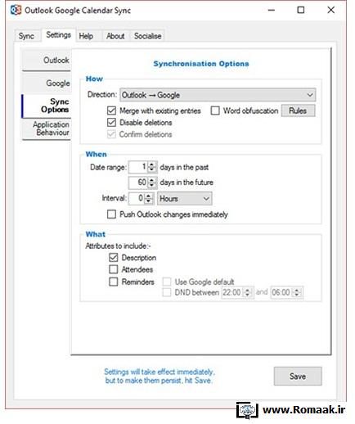Increase days in the past value
The width and height of the screenshot is (355, 424).
tap(152, 165)
